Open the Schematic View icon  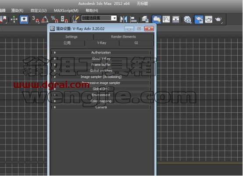(x=175, y=19)
